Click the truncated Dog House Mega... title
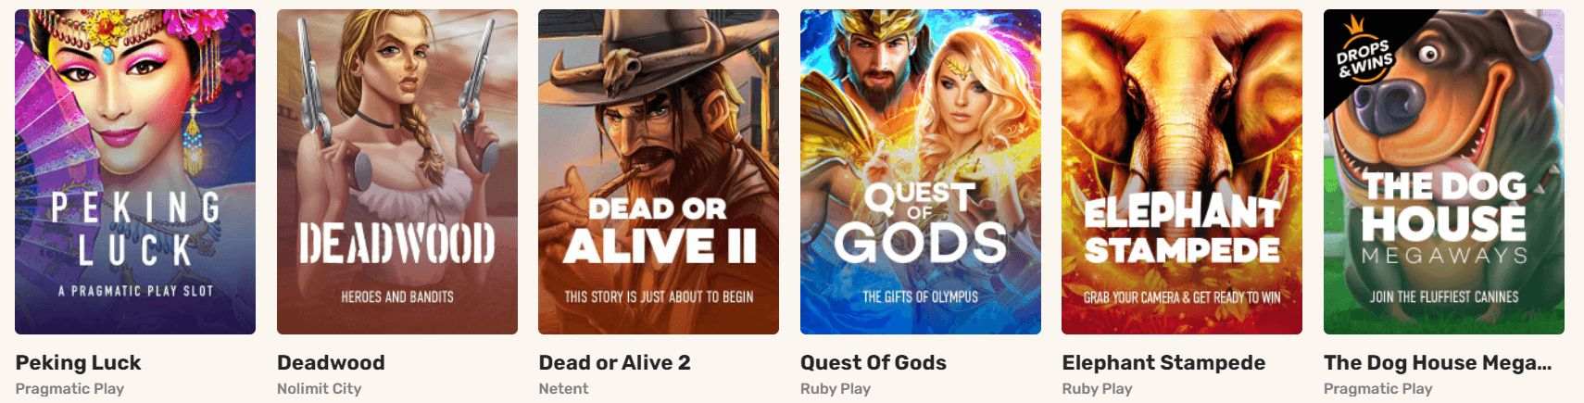This screenshot has width=1584, height=403. coord(1438,363)
